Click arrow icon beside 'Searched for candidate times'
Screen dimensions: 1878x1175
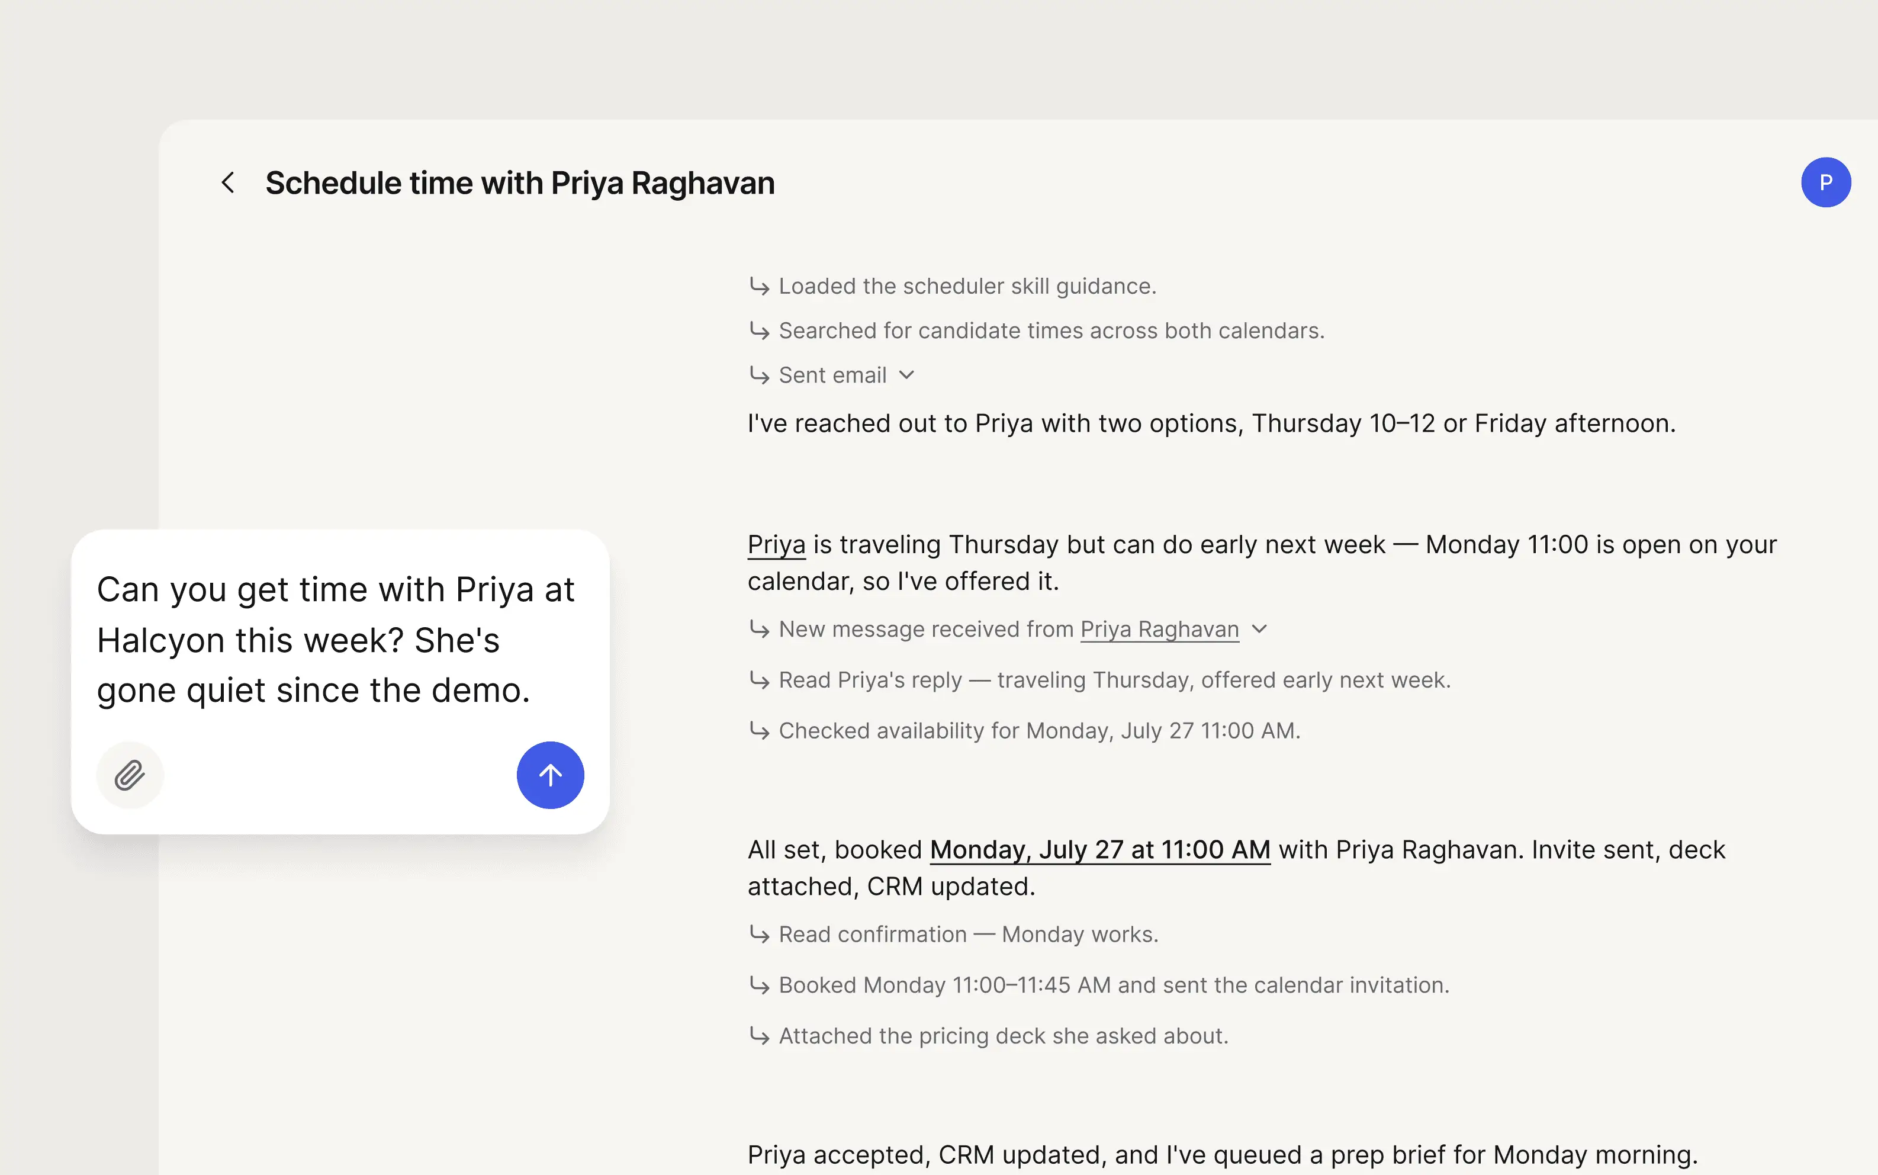759,331
